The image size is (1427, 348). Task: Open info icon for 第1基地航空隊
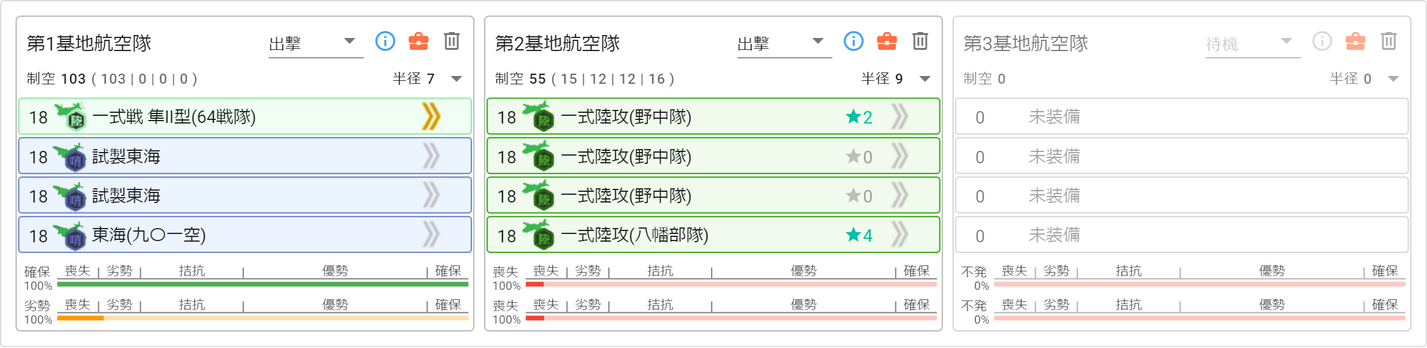pos(385,41)
